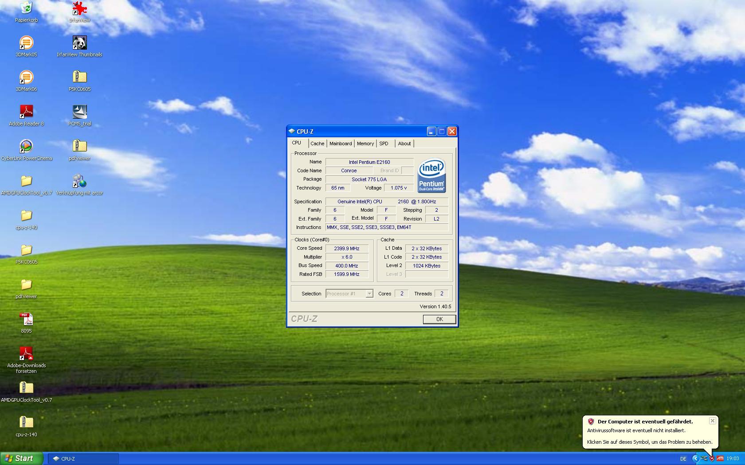Click the Conroe code name field

pyautogui.click(x=349, y=170)
